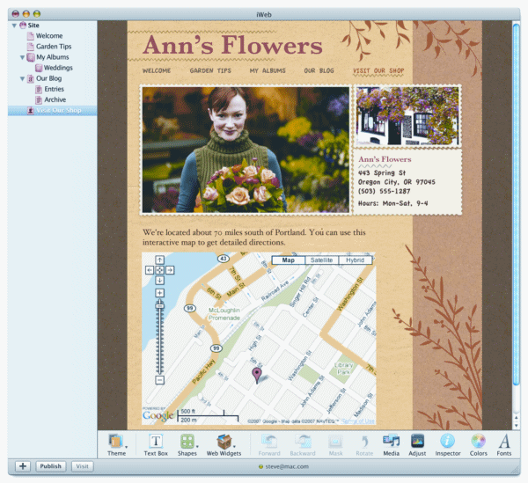Viewport: 528px width, 483px height.
Task: Open the Fonts panel
Action: click(x=504, y=444)
